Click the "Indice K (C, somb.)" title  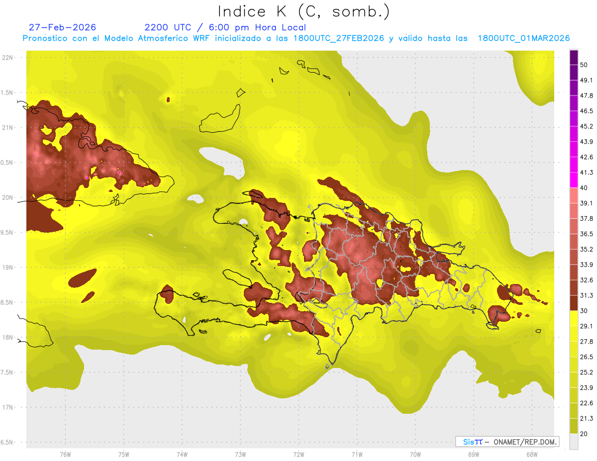pyautogui.click(x=304, y=11)
